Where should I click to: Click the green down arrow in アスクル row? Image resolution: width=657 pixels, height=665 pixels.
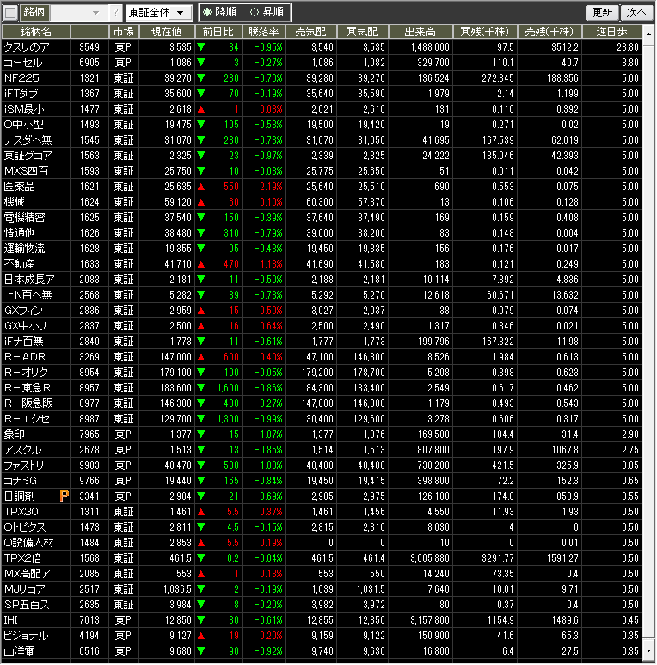tap(201, 450)
